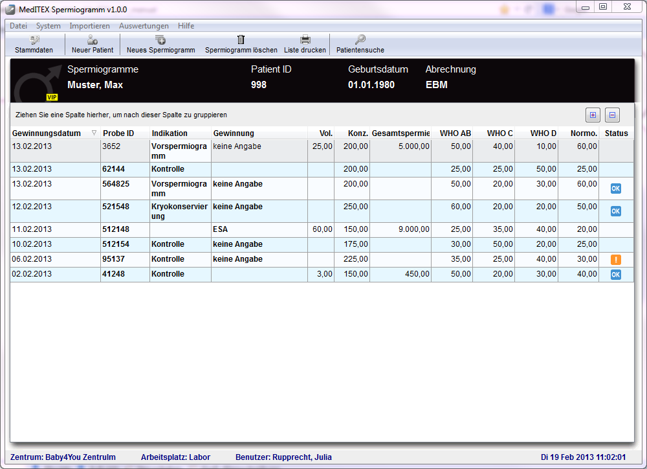The width and height of the screenshot is (647, 469).
Task: Select Probe ID 521548 cell
Action: [x=125, y=211]
